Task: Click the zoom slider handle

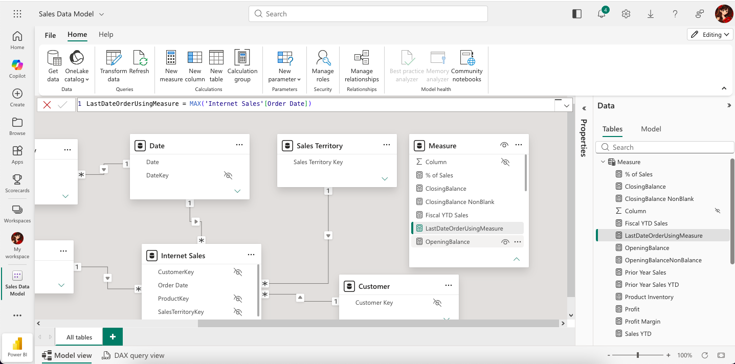Action: click(x=638, y=355)
